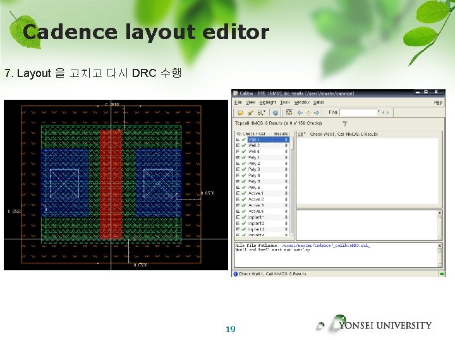Click the Results column header
This screenshot has height=341, width=455.
click(x=281, y=134)
